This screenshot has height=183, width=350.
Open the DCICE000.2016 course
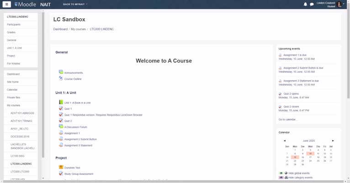[x=21, y=137]
